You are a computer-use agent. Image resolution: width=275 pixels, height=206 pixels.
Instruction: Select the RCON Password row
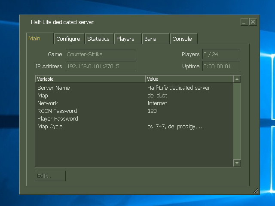(x=134, y=111)
